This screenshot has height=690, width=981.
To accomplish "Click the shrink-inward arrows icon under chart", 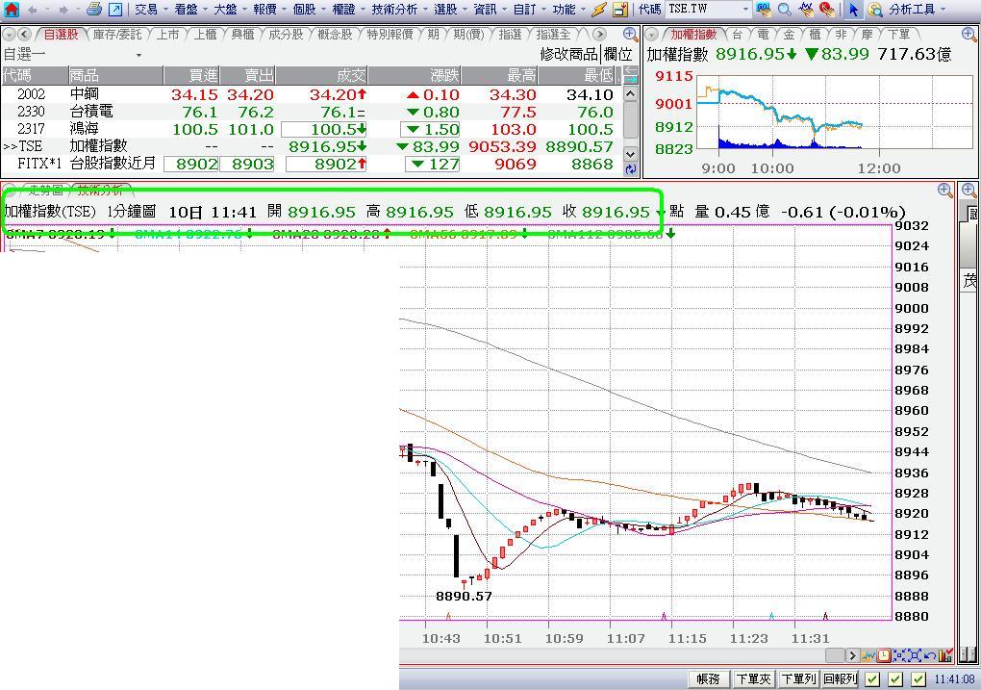I will [x=899, y=655].
